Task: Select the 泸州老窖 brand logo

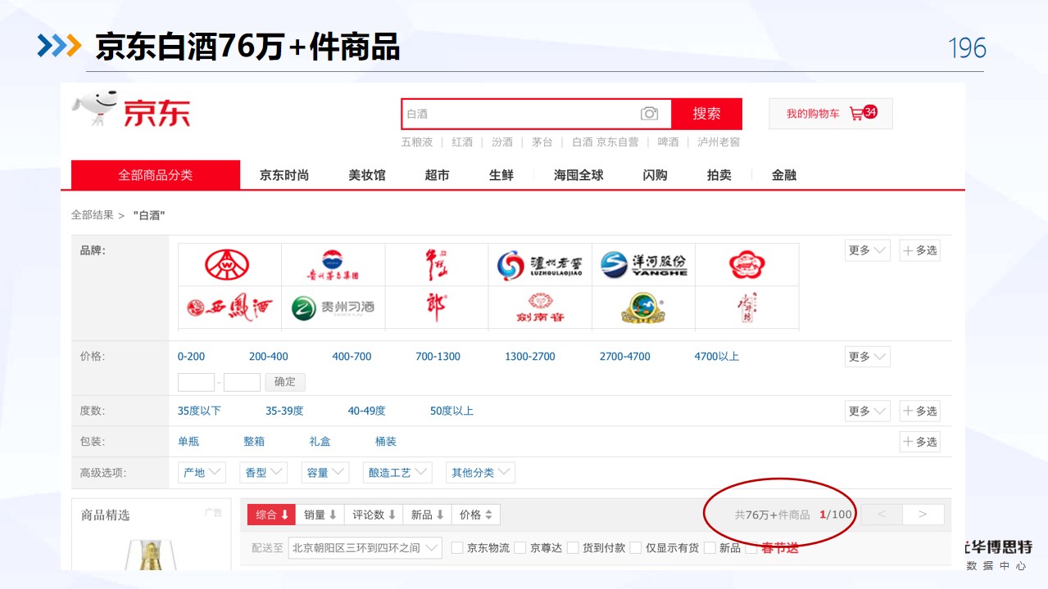Action: 539,265
